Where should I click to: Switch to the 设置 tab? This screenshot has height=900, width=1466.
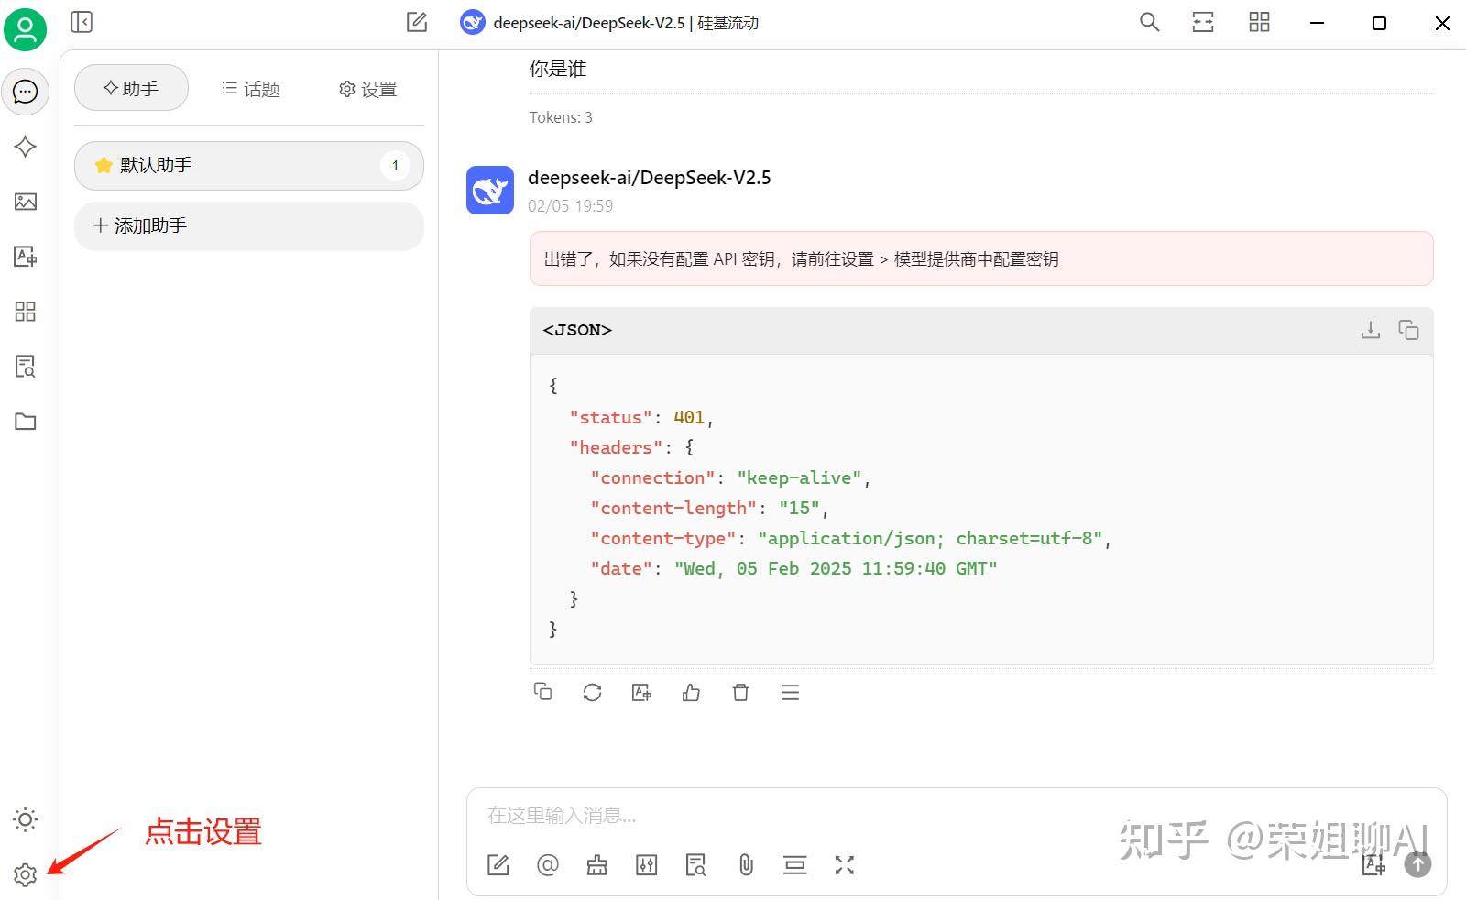tap(366, 88)
